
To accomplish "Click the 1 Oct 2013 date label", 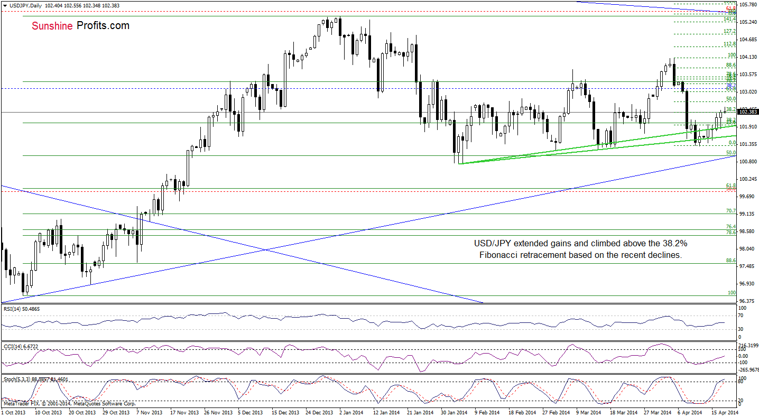I will (x=14, y=412).
